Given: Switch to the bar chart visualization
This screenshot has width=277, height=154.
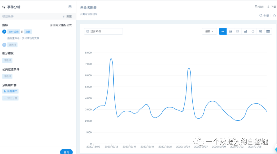Looking at the screenshot, I should (x=245, y=31).
